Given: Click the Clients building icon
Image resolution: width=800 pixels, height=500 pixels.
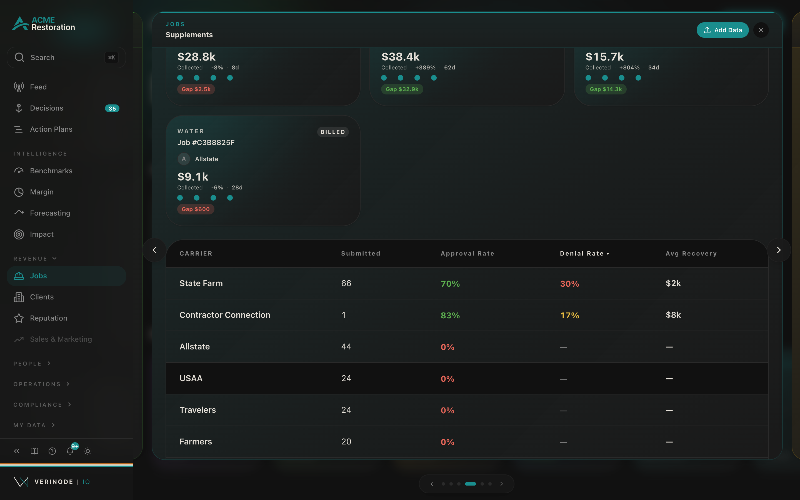Looking at the screenshot, I should (x=19, y=297).
